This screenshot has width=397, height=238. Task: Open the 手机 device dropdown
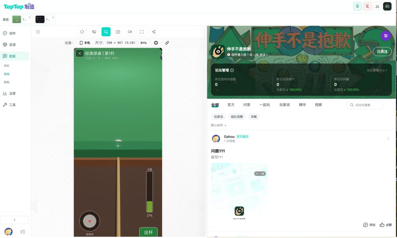pyautogui.click(x=85, y=43)
